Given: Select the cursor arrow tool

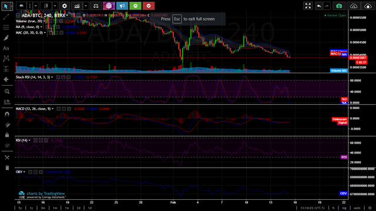Looking at the screenshot, I should [x=6, y=6].
